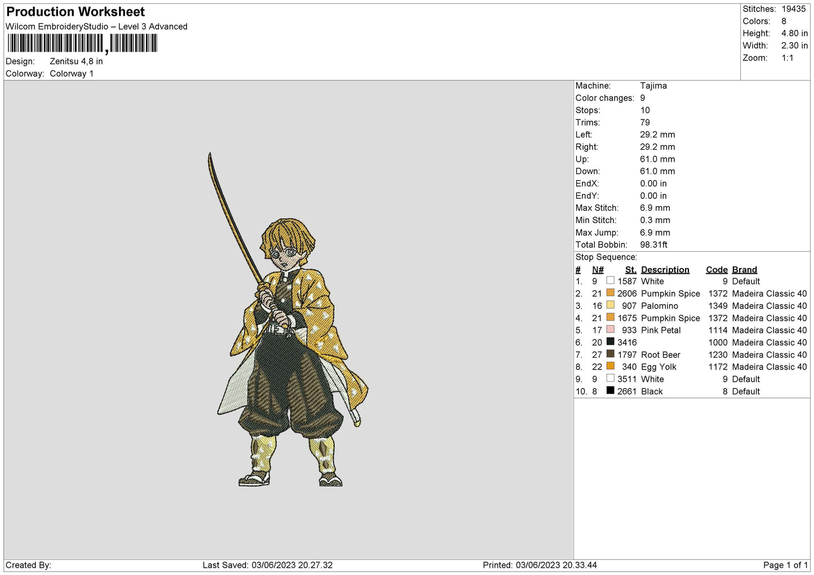The height and width of the screenshot is (575, 814).
Task: Select stitch count 907 in the Palomino row
Action: tap(629, 306)
